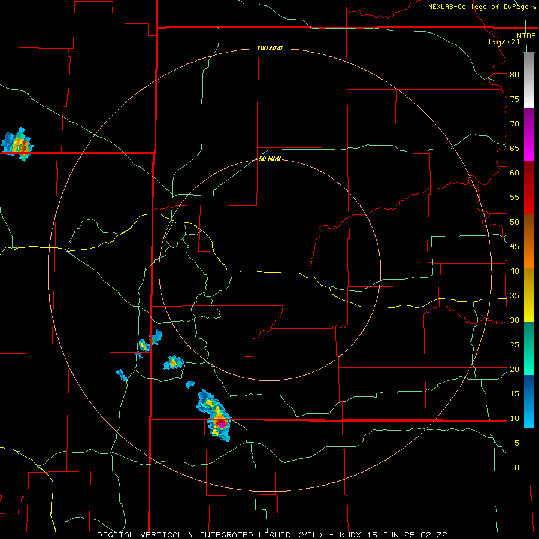Click the NIDS label
Screen dimensions: 539x539
[x=526, y=36]
